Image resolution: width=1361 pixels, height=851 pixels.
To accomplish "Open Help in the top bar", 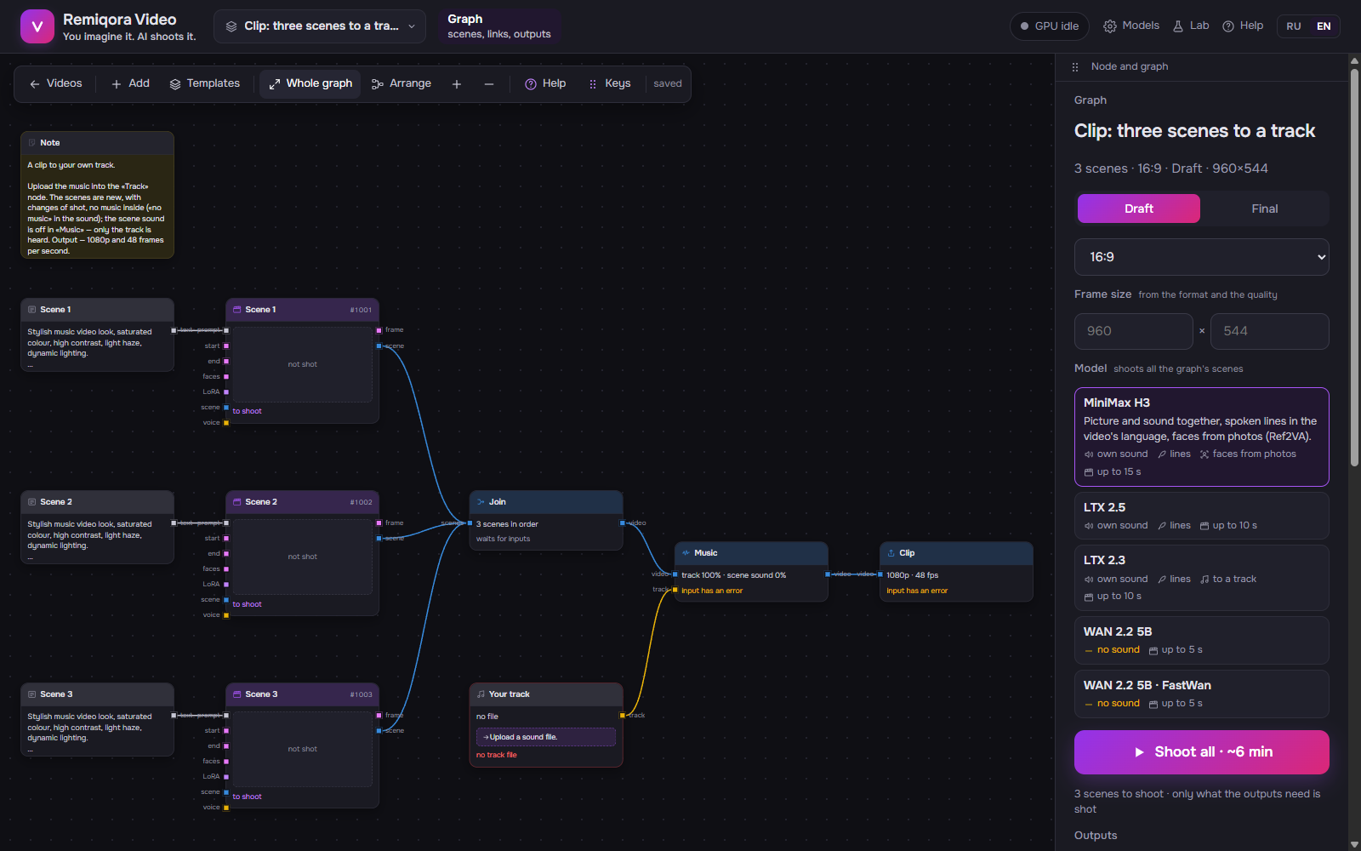I will [1243, 26].
